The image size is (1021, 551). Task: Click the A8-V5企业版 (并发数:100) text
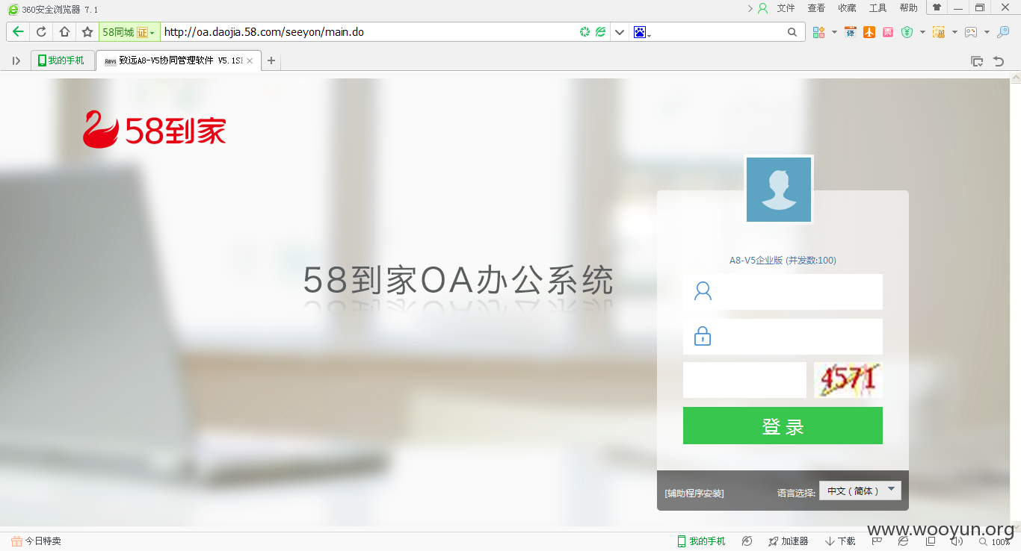[783, 261]
